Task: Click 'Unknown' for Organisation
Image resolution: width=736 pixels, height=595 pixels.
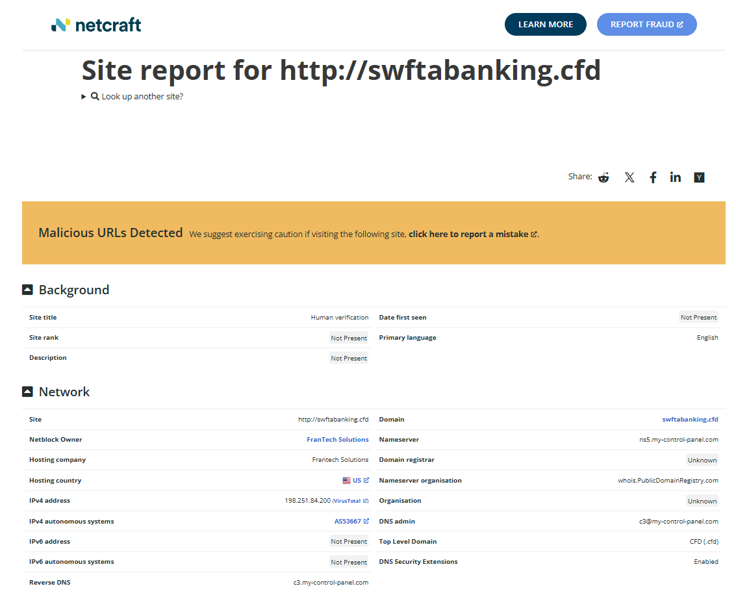Action: pos(702,501)
